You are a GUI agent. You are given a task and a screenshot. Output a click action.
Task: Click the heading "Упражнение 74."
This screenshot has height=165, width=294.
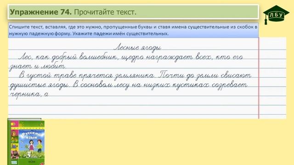(x=41, y=12)
